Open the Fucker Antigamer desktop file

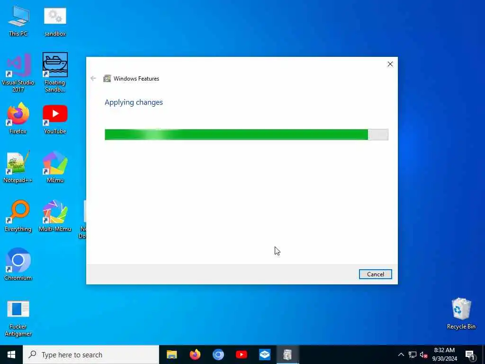[x=18, y=318]
